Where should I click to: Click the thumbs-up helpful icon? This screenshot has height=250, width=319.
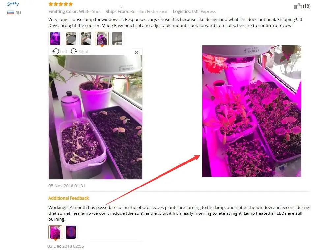[x=298, y=6]
